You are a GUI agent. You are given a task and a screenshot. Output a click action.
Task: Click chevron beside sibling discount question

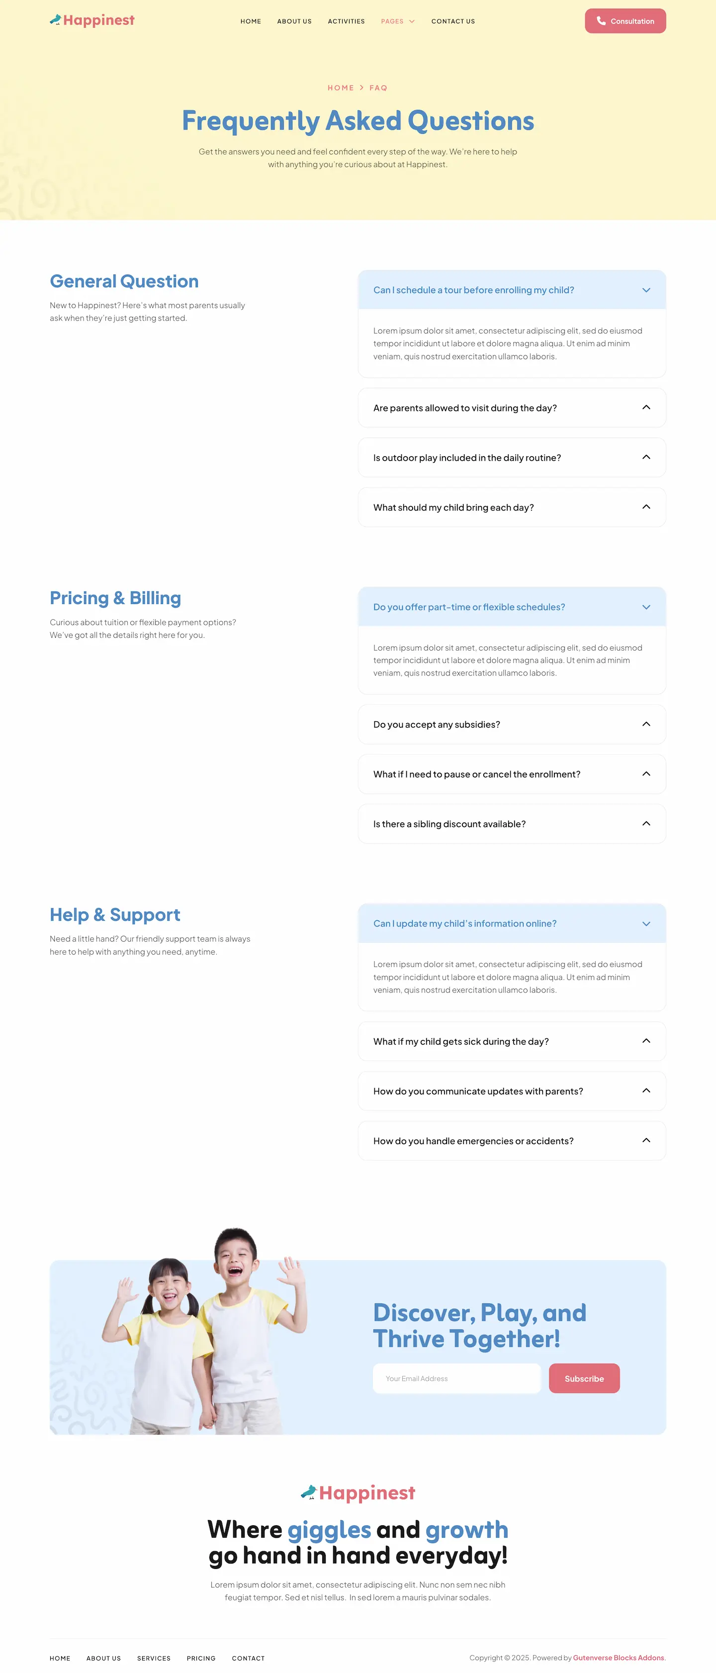646,823
